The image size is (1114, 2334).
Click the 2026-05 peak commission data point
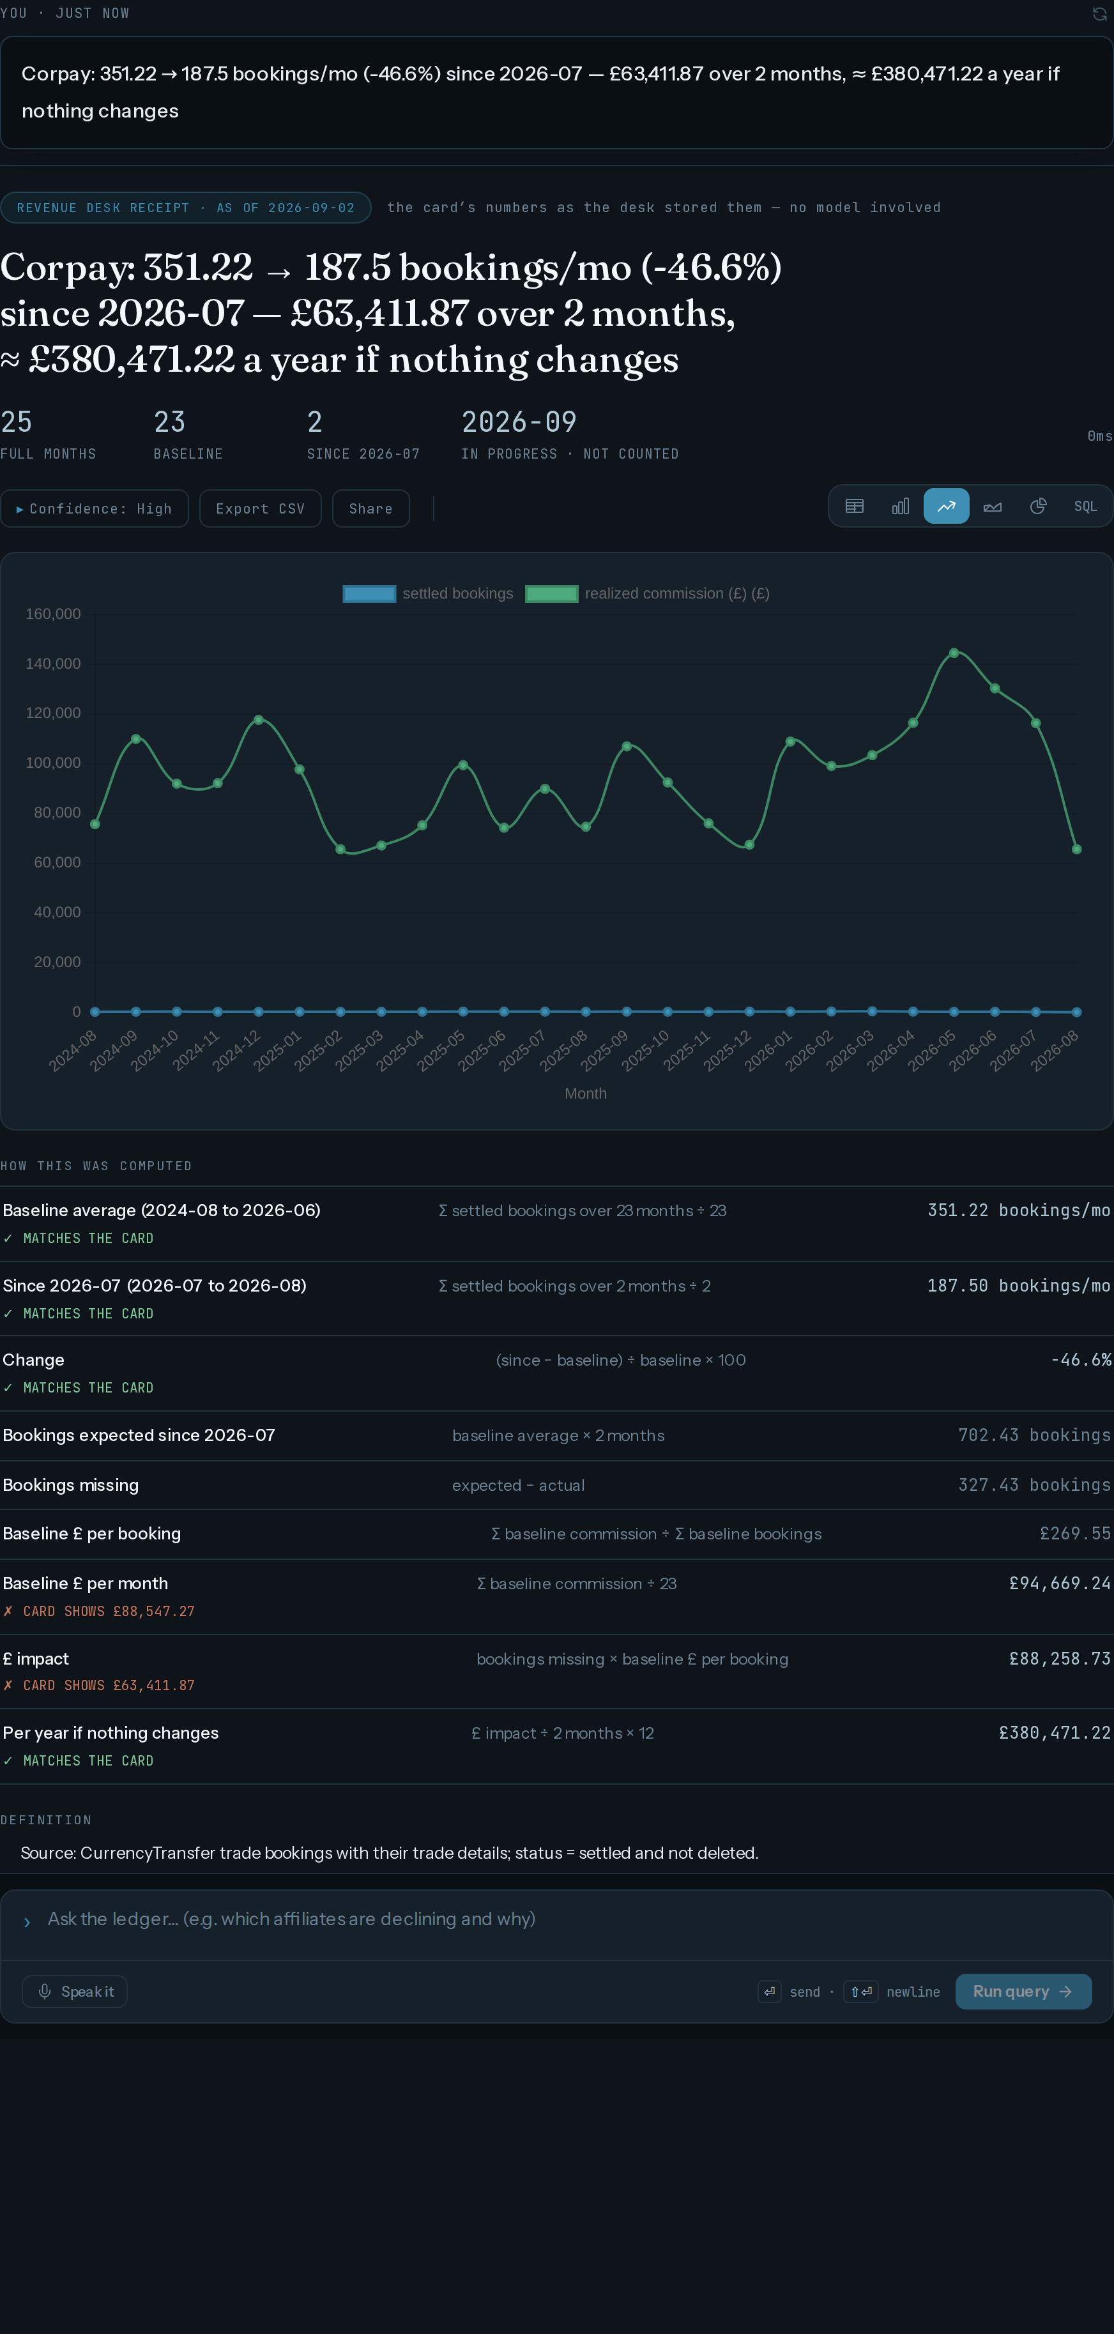(954, 652)
